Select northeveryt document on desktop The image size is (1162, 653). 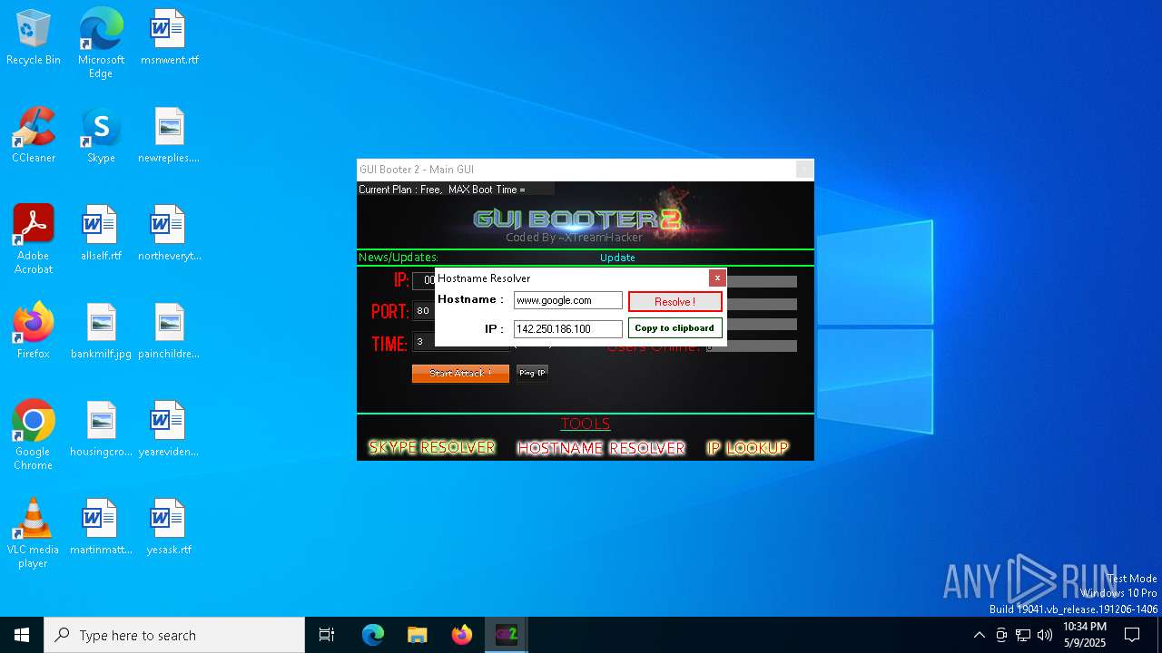pos(169,233)
